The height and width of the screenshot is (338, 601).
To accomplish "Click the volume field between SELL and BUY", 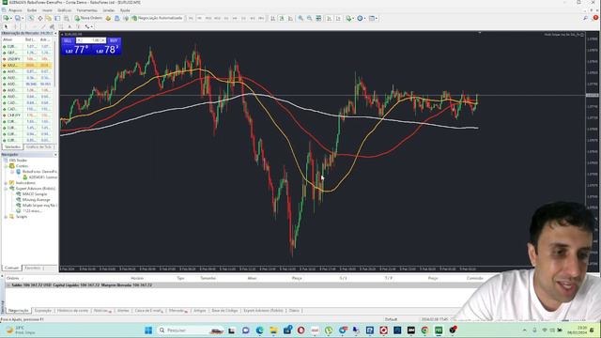I will 91,40.
